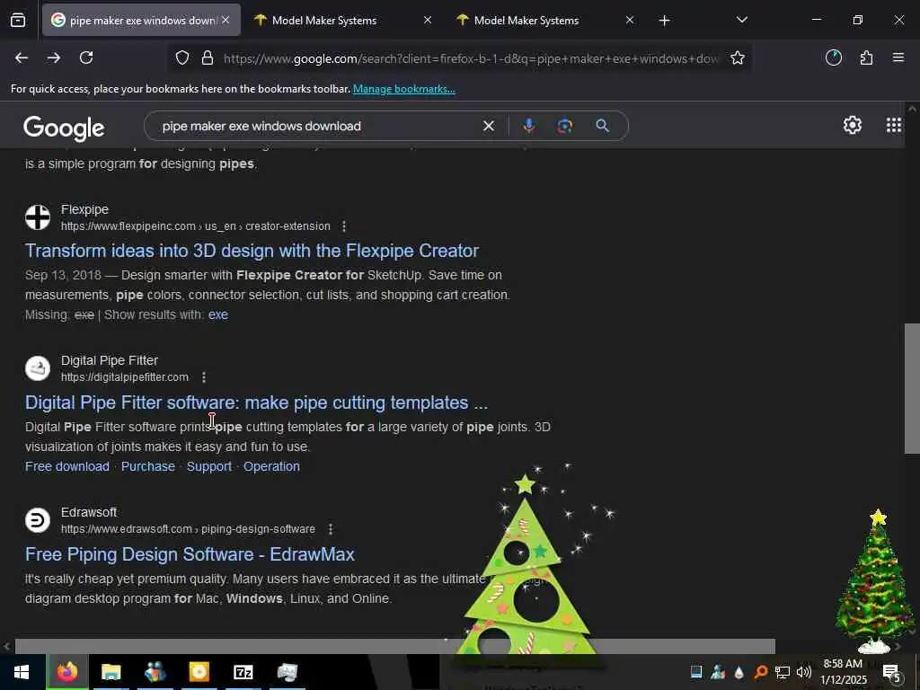Click digitalpipefitter.com URL text
920x690 pixels.
tap(124, 377)
